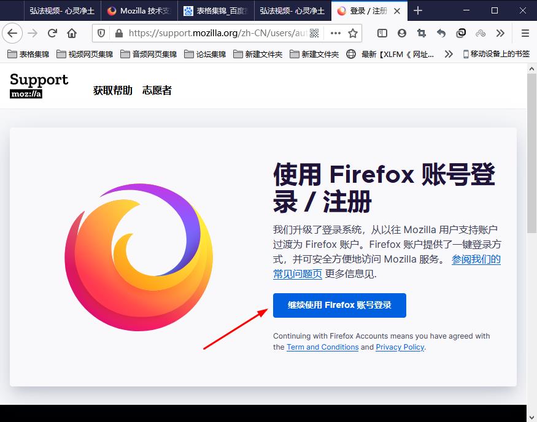The image size is (537, 422).
Task: Open the 论坛集锦 bookmark folder
Action: click(205, 54)
